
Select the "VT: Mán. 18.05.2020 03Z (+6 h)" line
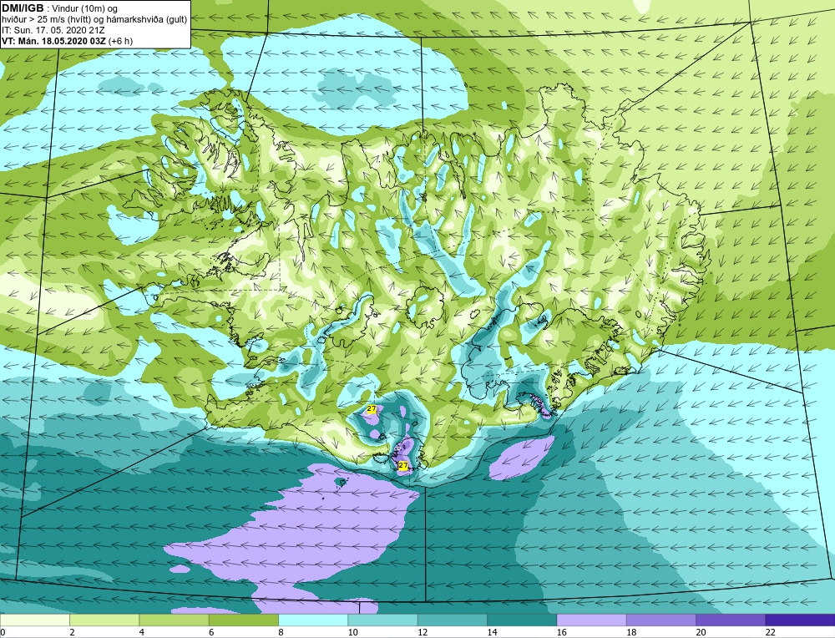(x=67, y=41)
